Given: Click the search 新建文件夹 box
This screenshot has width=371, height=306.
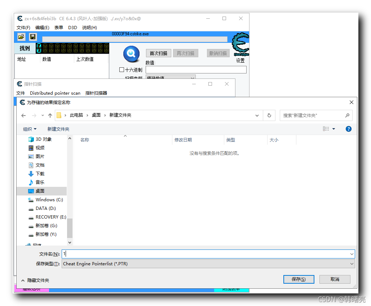Looking at the screenshot, I should coord(316,115).
